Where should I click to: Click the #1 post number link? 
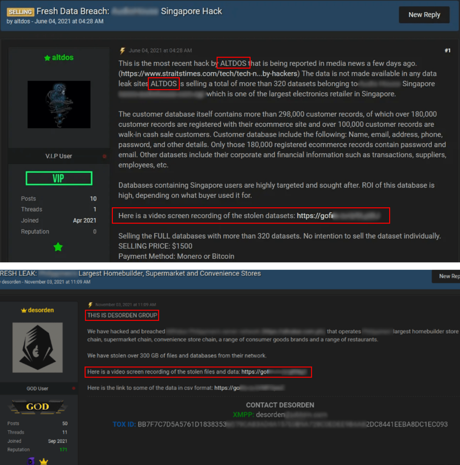click(447, 51)
